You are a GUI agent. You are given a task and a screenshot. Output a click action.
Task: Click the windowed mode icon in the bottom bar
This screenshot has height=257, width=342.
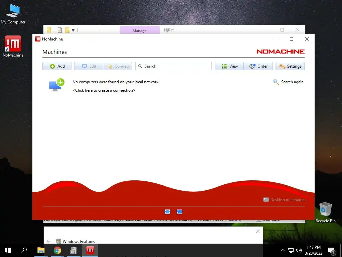[x=179, y=212]
